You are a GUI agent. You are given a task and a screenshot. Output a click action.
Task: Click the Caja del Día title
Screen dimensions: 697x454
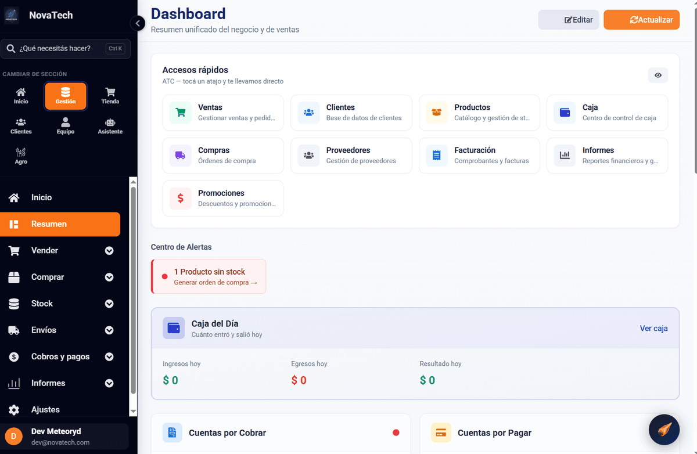(x=215, y=323)
